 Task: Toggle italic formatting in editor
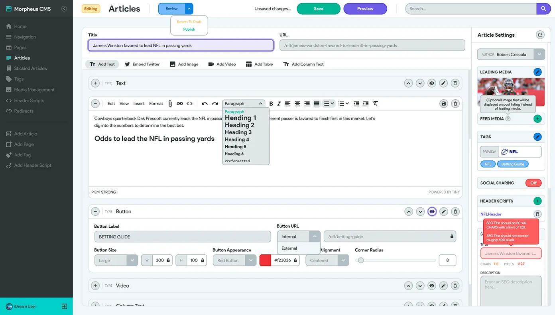click(279, 104)
